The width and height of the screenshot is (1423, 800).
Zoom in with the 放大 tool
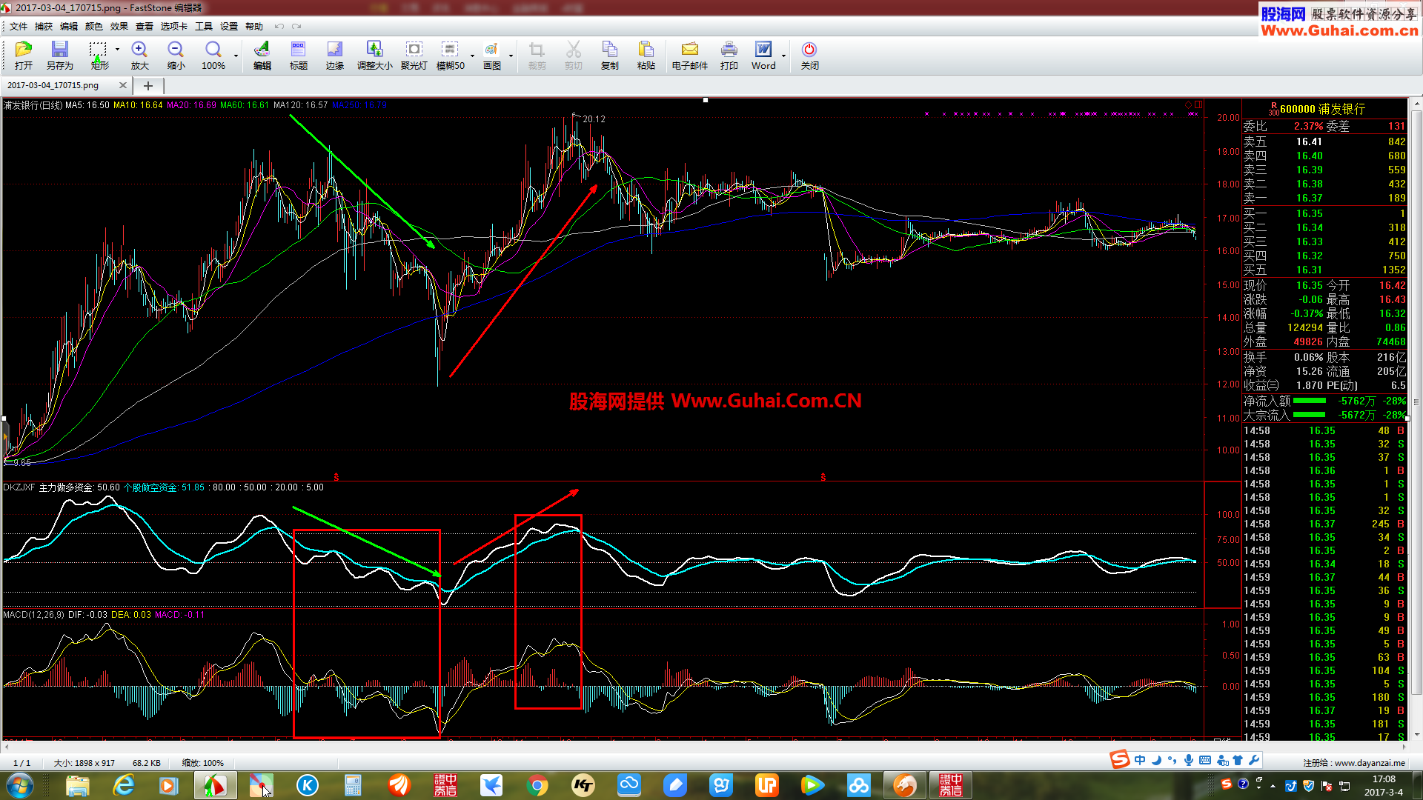tap(139, 56)
